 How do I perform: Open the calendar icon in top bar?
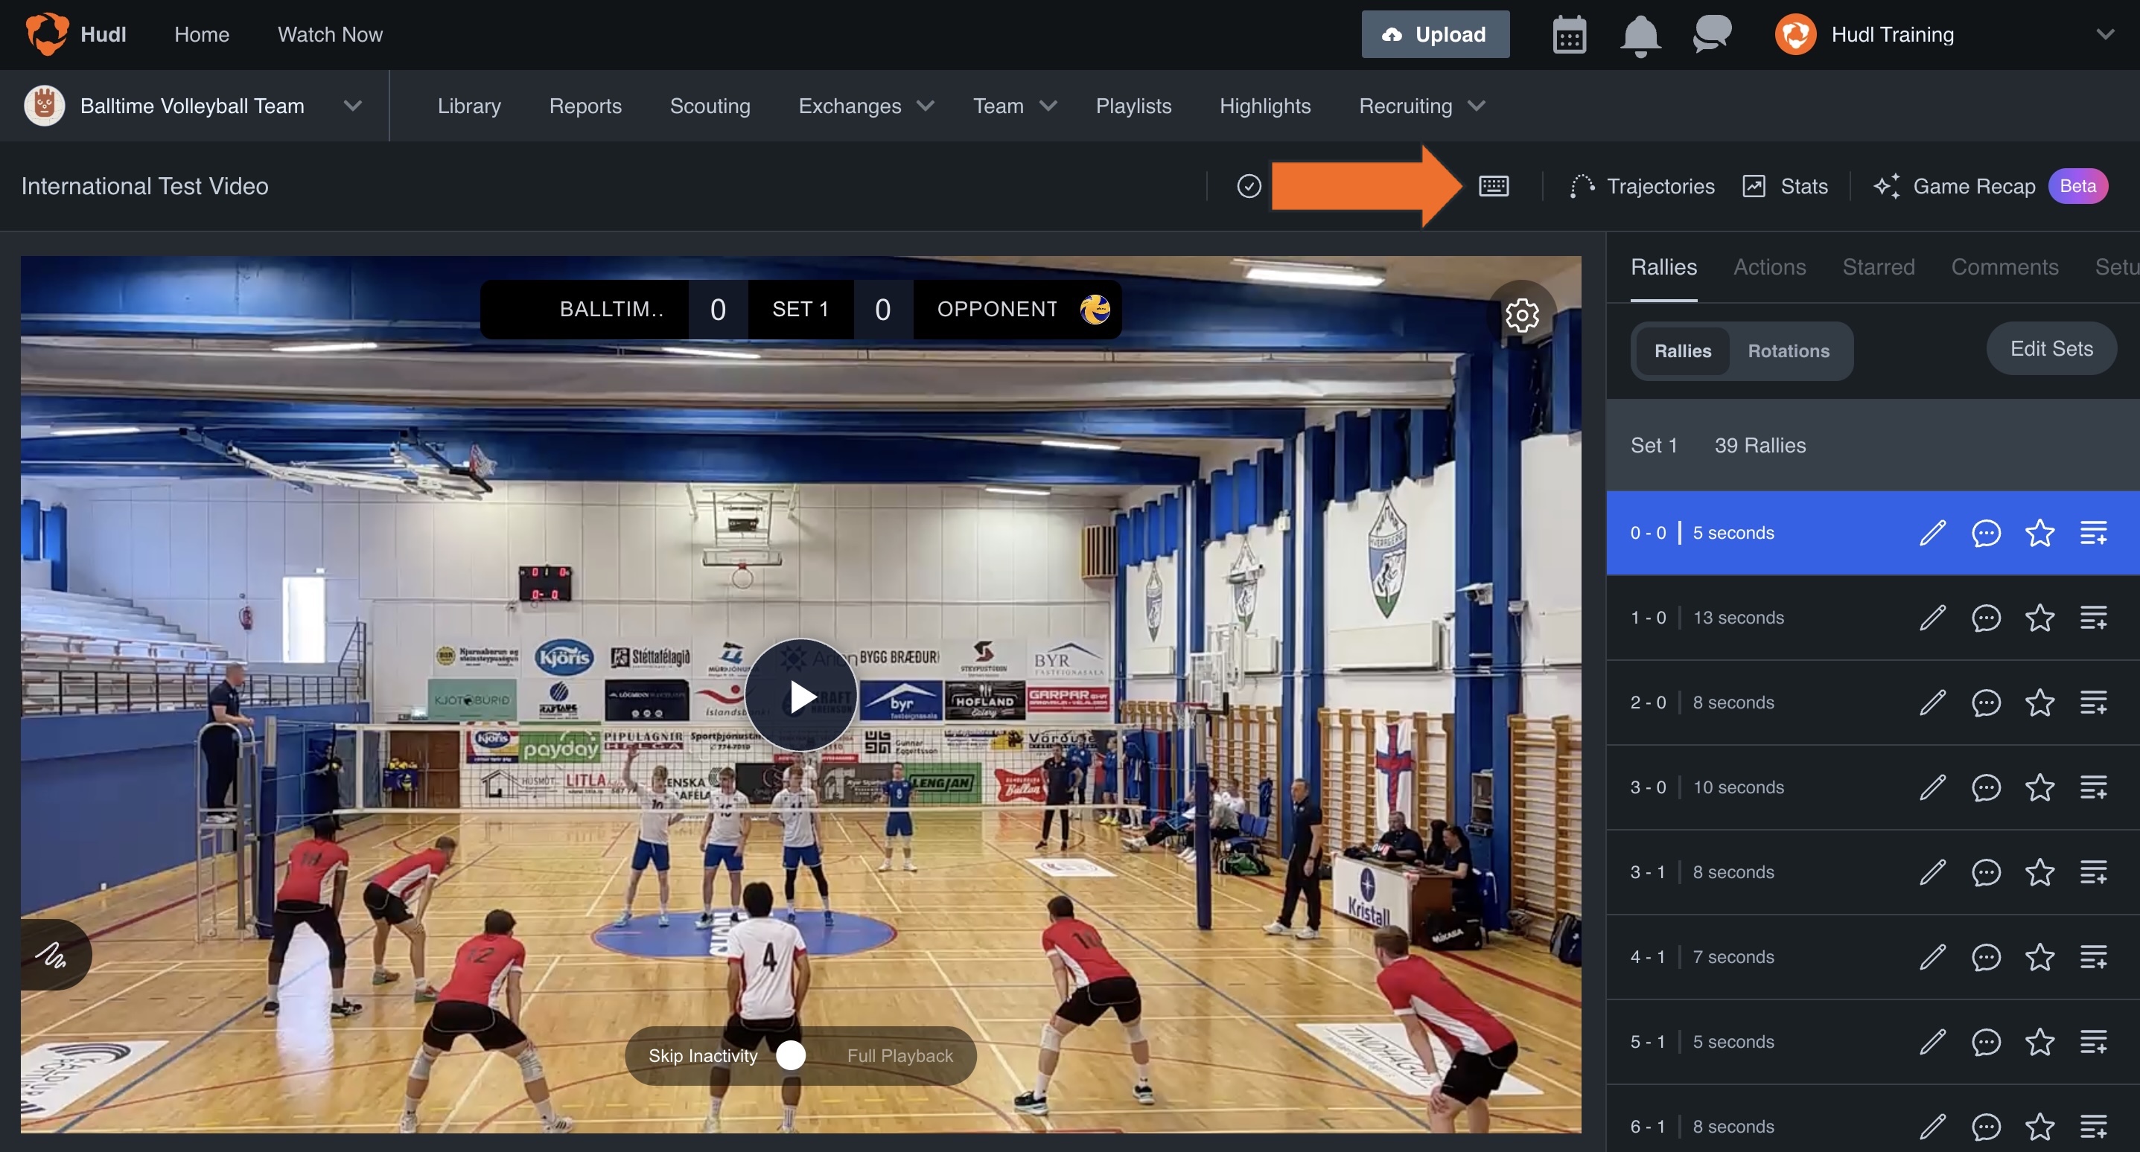tap(1568, 35)
